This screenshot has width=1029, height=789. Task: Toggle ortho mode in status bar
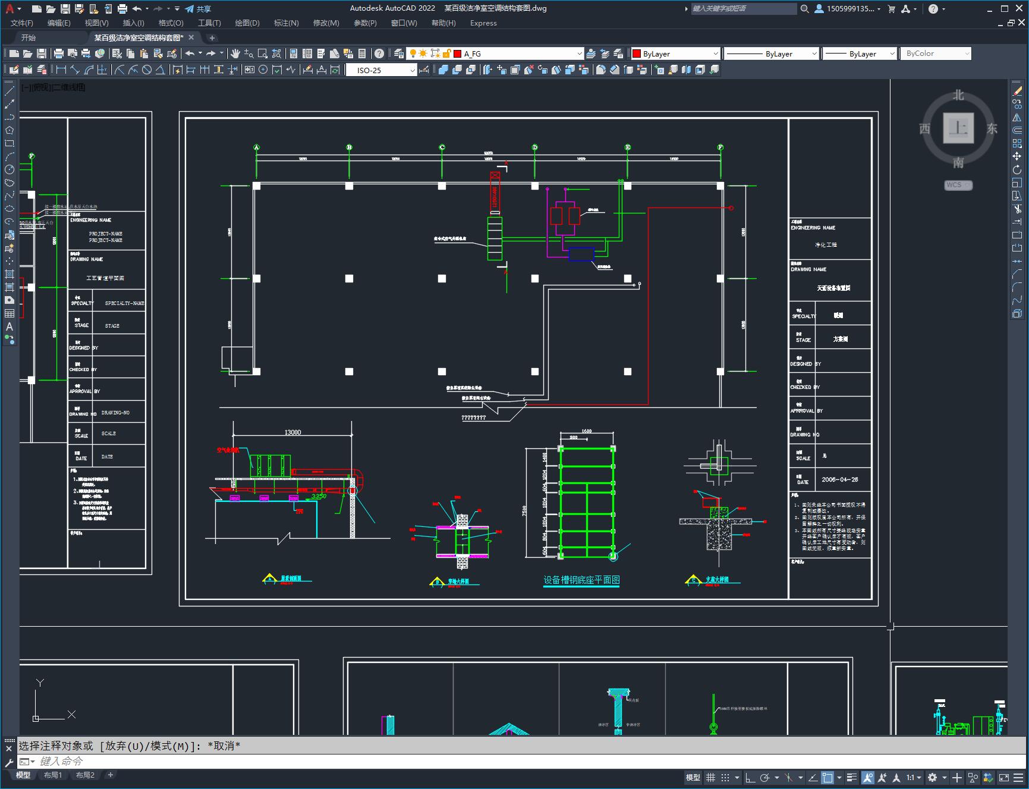click(x=750, y=777)
